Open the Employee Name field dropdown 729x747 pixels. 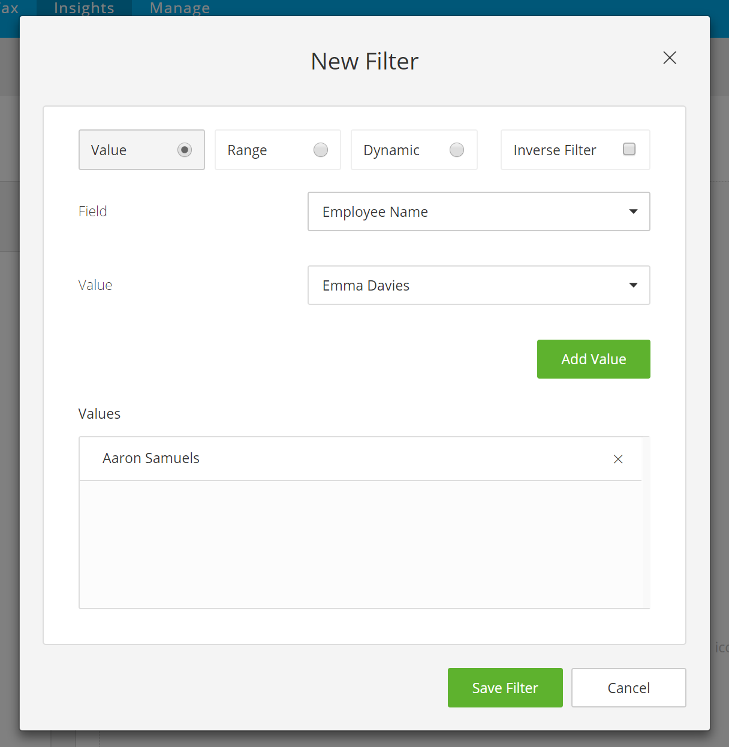pyautogui.click(x=479, y=211)
